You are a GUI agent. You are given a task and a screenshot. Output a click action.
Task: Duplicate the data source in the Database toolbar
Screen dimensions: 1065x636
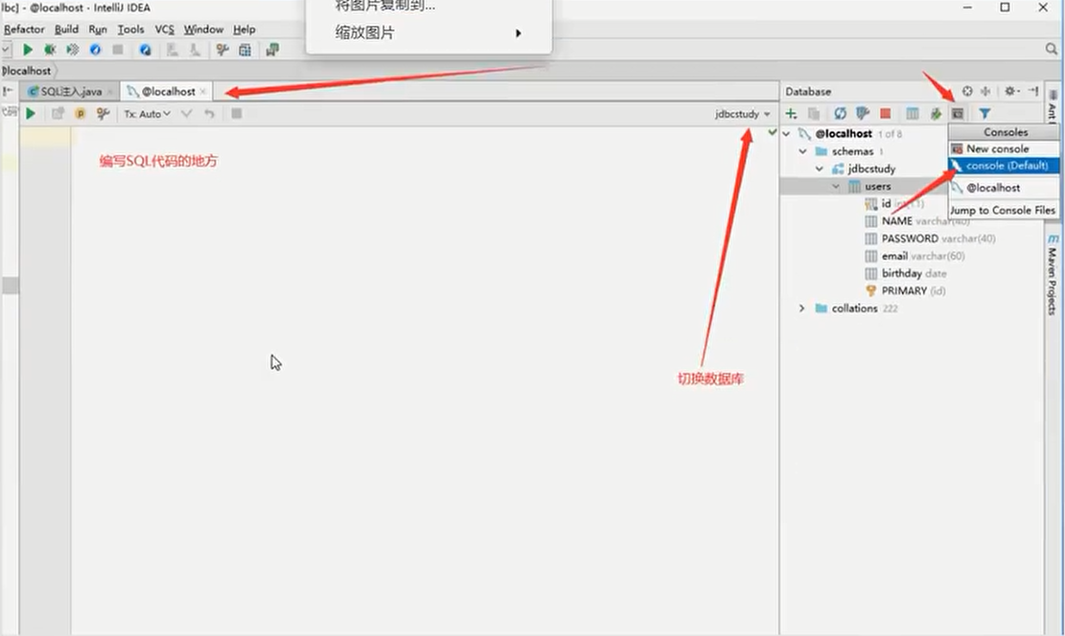click(814, 114)
